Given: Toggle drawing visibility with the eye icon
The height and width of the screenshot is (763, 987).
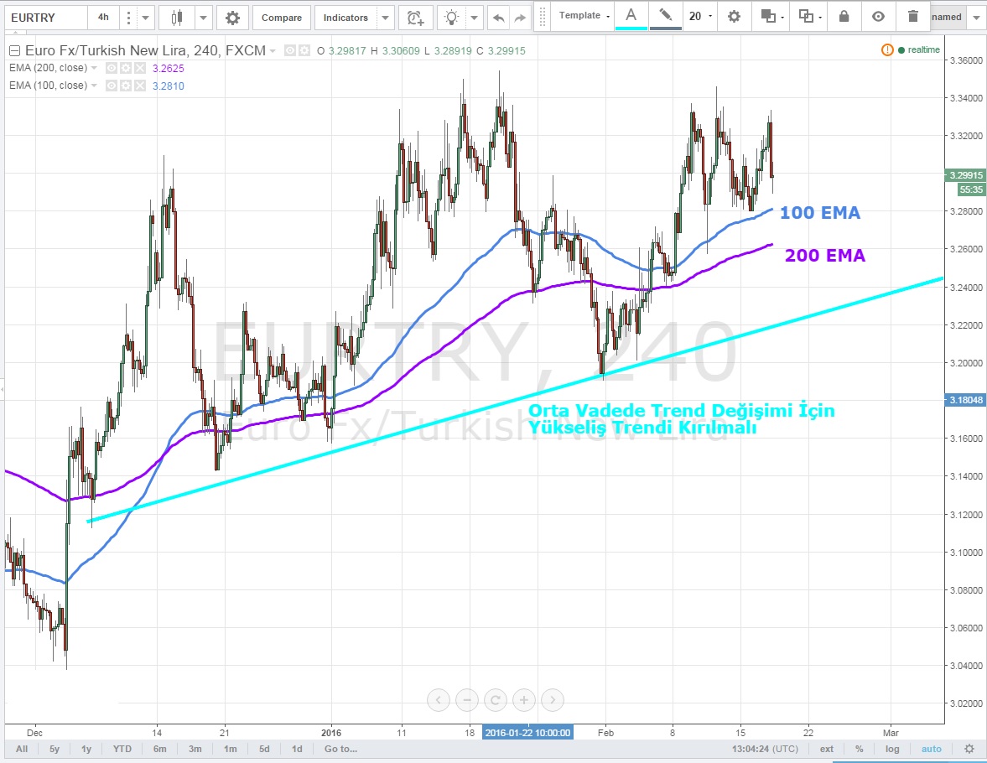Looking at the screenshot, I should click(878, 16).
